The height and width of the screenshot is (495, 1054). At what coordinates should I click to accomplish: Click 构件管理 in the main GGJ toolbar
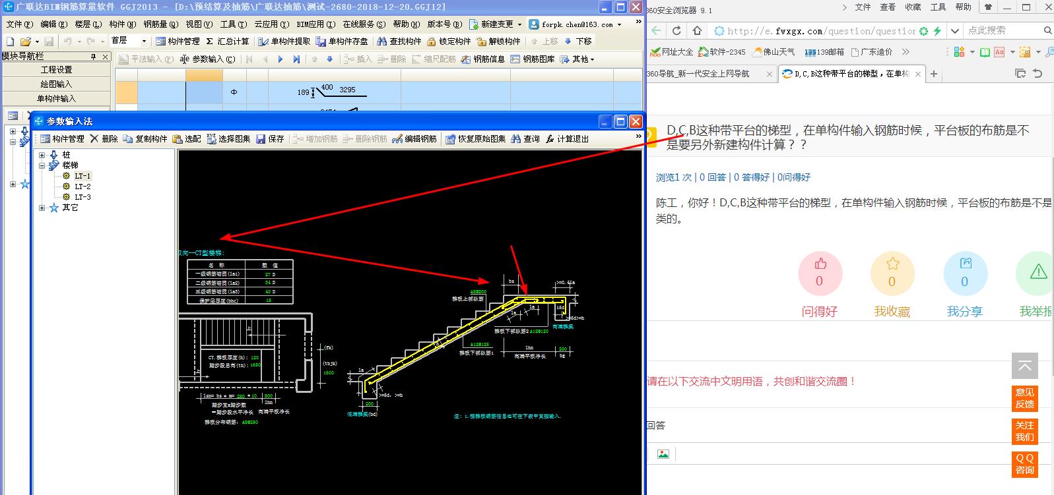(x=178, y=41)
